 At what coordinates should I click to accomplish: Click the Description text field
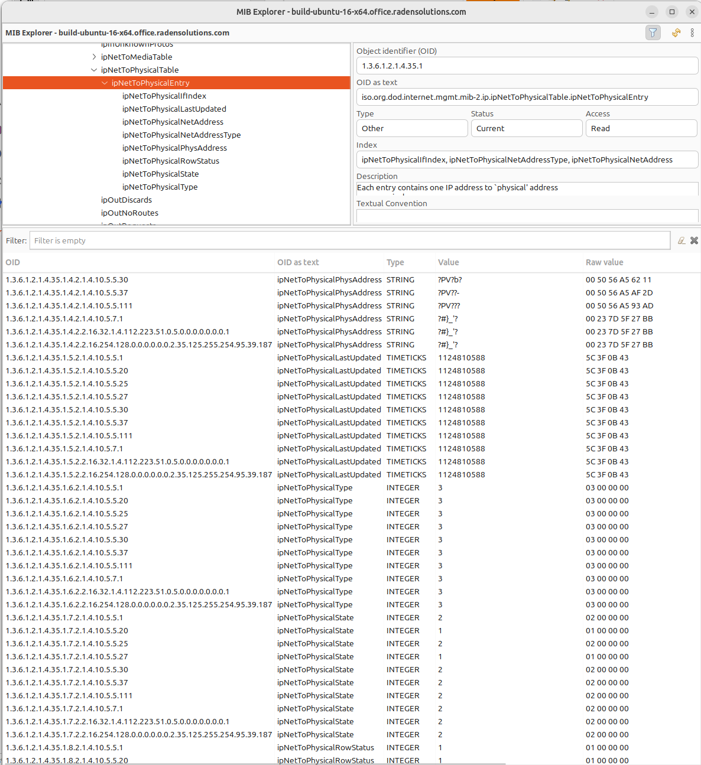[x=527, y=188]
